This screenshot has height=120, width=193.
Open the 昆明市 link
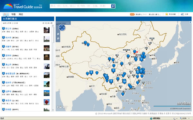(8, 56)
